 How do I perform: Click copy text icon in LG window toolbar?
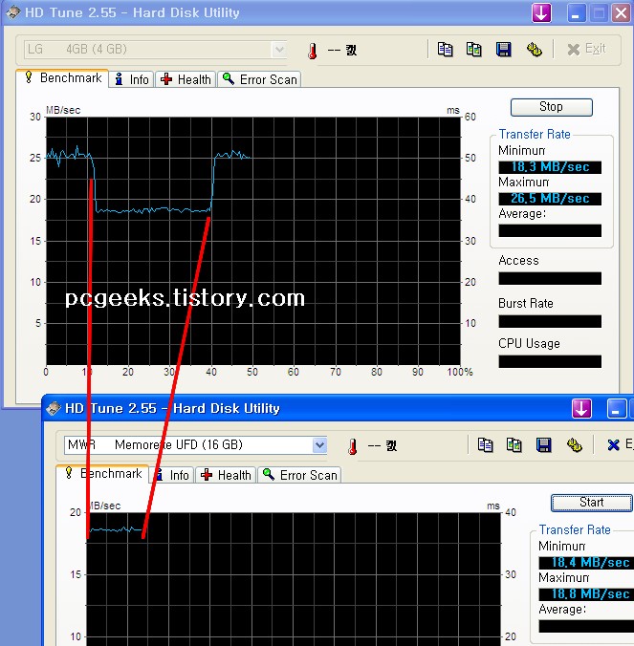446,50
